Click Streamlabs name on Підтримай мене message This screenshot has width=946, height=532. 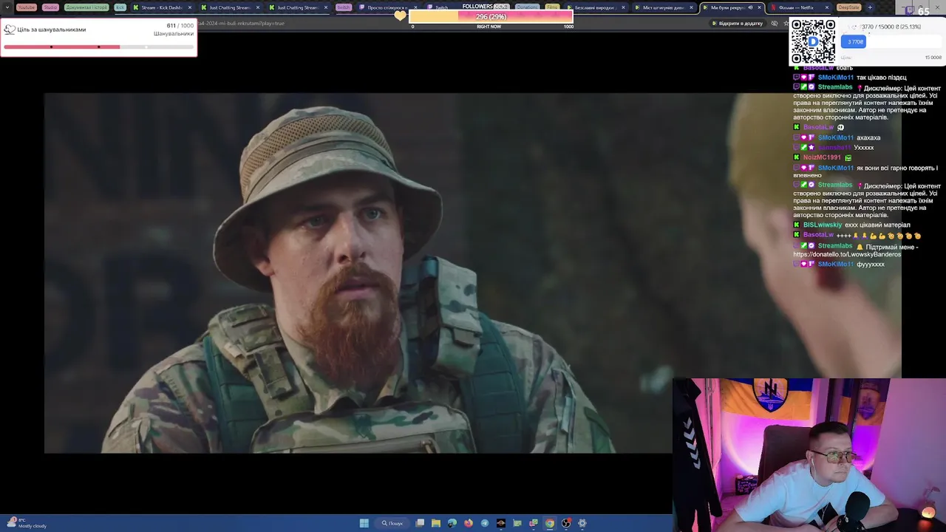coord(835,246)
